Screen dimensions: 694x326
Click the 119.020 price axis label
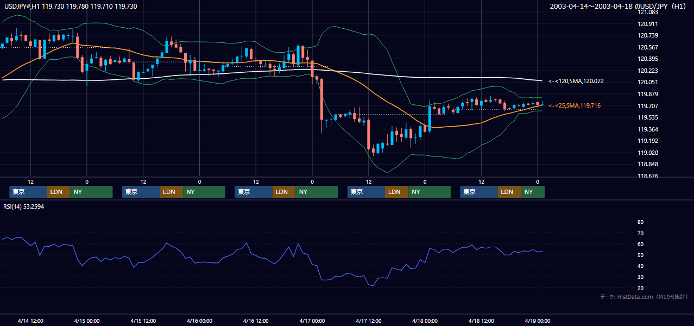pos(648,153)
